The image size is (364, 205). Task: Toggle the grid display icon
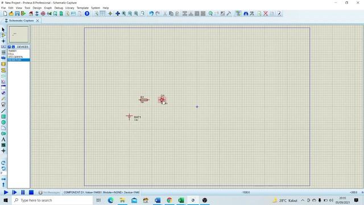102,14
